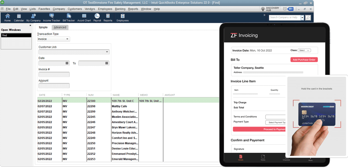Viewport: 348px width, 168px height.
Task: Select the Horizon Realty invoice row
Action: tap(128, 133)
